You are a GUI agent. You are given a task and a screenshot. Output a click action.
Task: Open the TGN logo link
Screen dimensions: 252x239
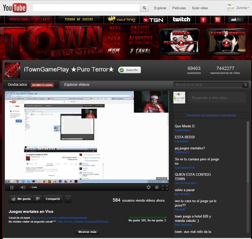click(x=153, y=20)
